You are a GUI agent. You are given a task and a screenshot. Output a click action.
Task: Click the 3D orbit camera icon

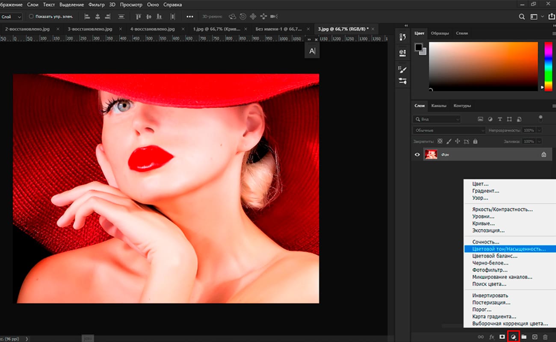pyautogui.click(x=232, y=17)
